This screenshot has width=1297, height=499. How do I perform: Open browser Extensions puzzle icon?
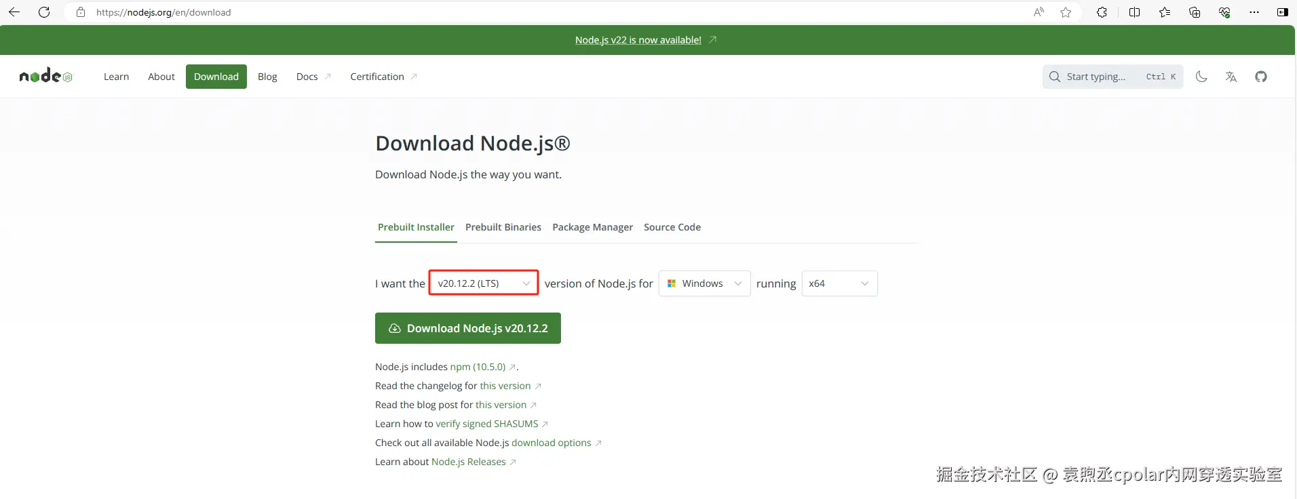(x=1102, y=12)
